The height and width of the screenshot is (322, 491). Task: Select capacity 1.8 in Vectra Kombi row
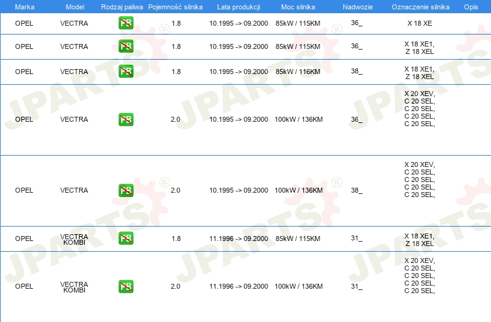tap(176, 239)
